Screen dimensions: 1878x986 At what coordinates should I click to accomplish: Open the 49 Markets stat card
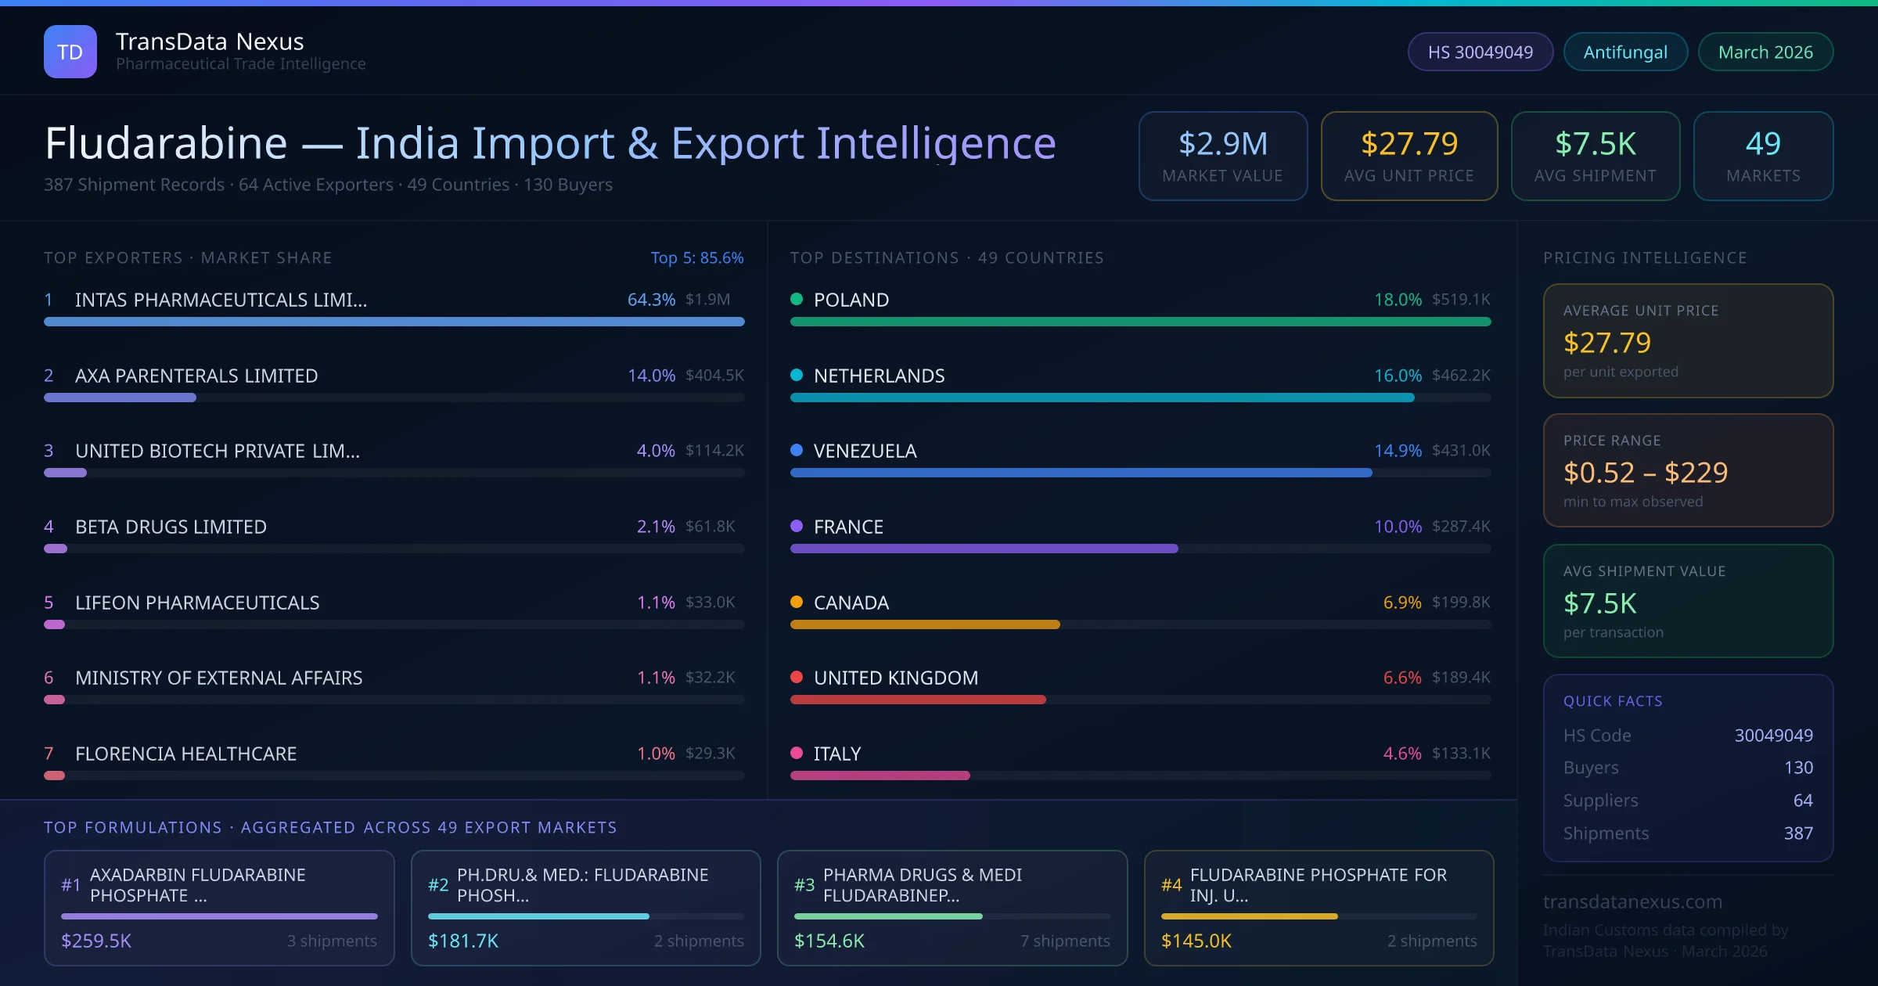pyautogui.click(x=1762, y=156)
